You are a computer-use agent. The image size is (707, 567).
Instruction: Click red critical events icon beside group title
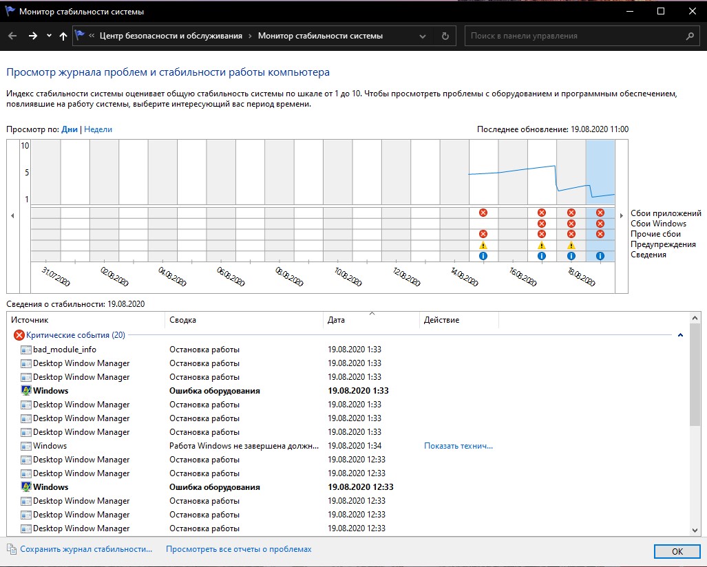19,335
